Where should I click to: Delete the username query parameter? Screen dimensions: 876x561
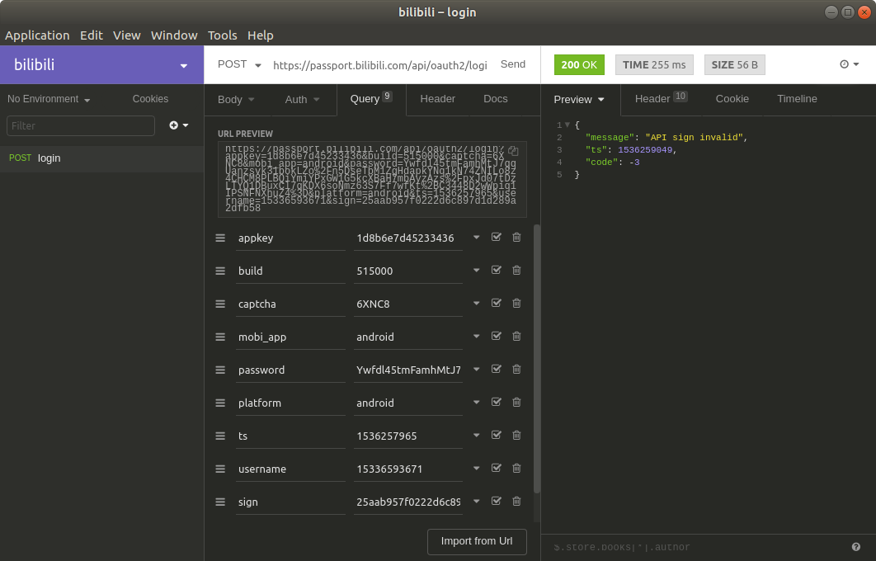point(516,469)
